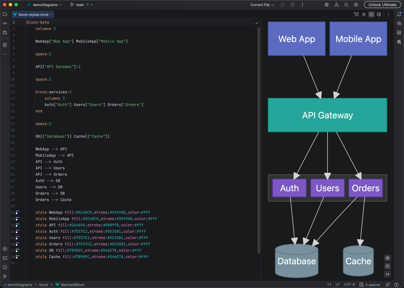Open the editor kebab options menu
Screen dimensions: 404x288
(x=388, y=14)
